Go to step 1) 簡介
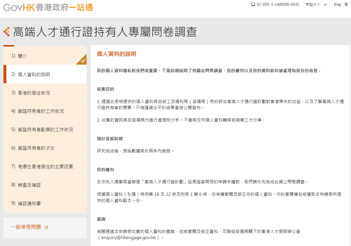The height and width of the screenshot is (246, 351). (45, 56)
